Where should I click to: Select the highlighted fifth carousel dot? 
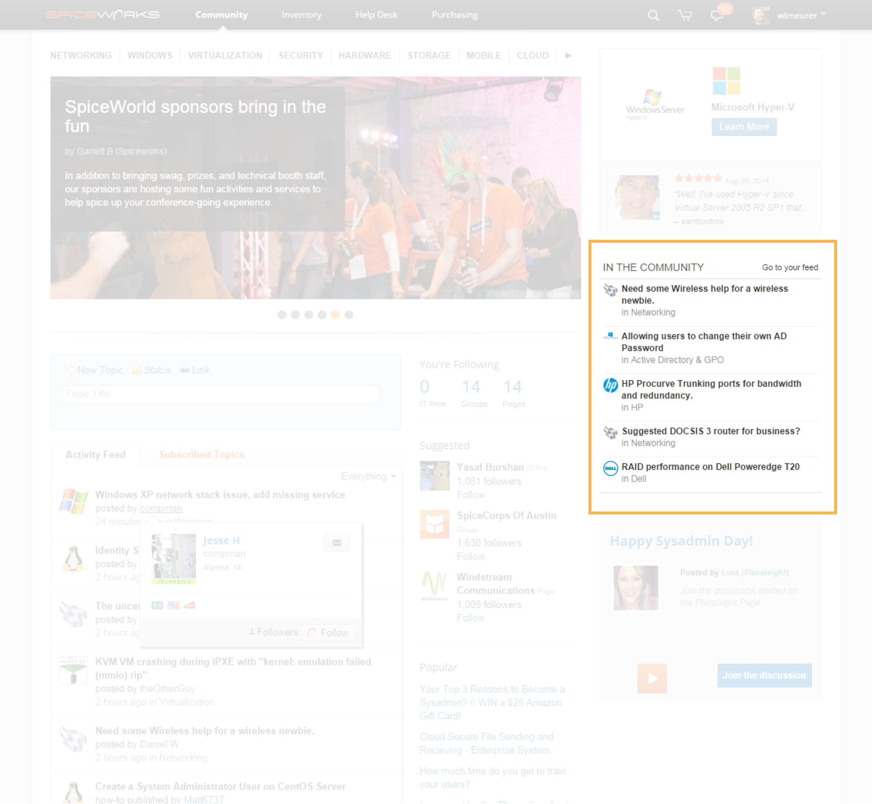click(335, 314)
